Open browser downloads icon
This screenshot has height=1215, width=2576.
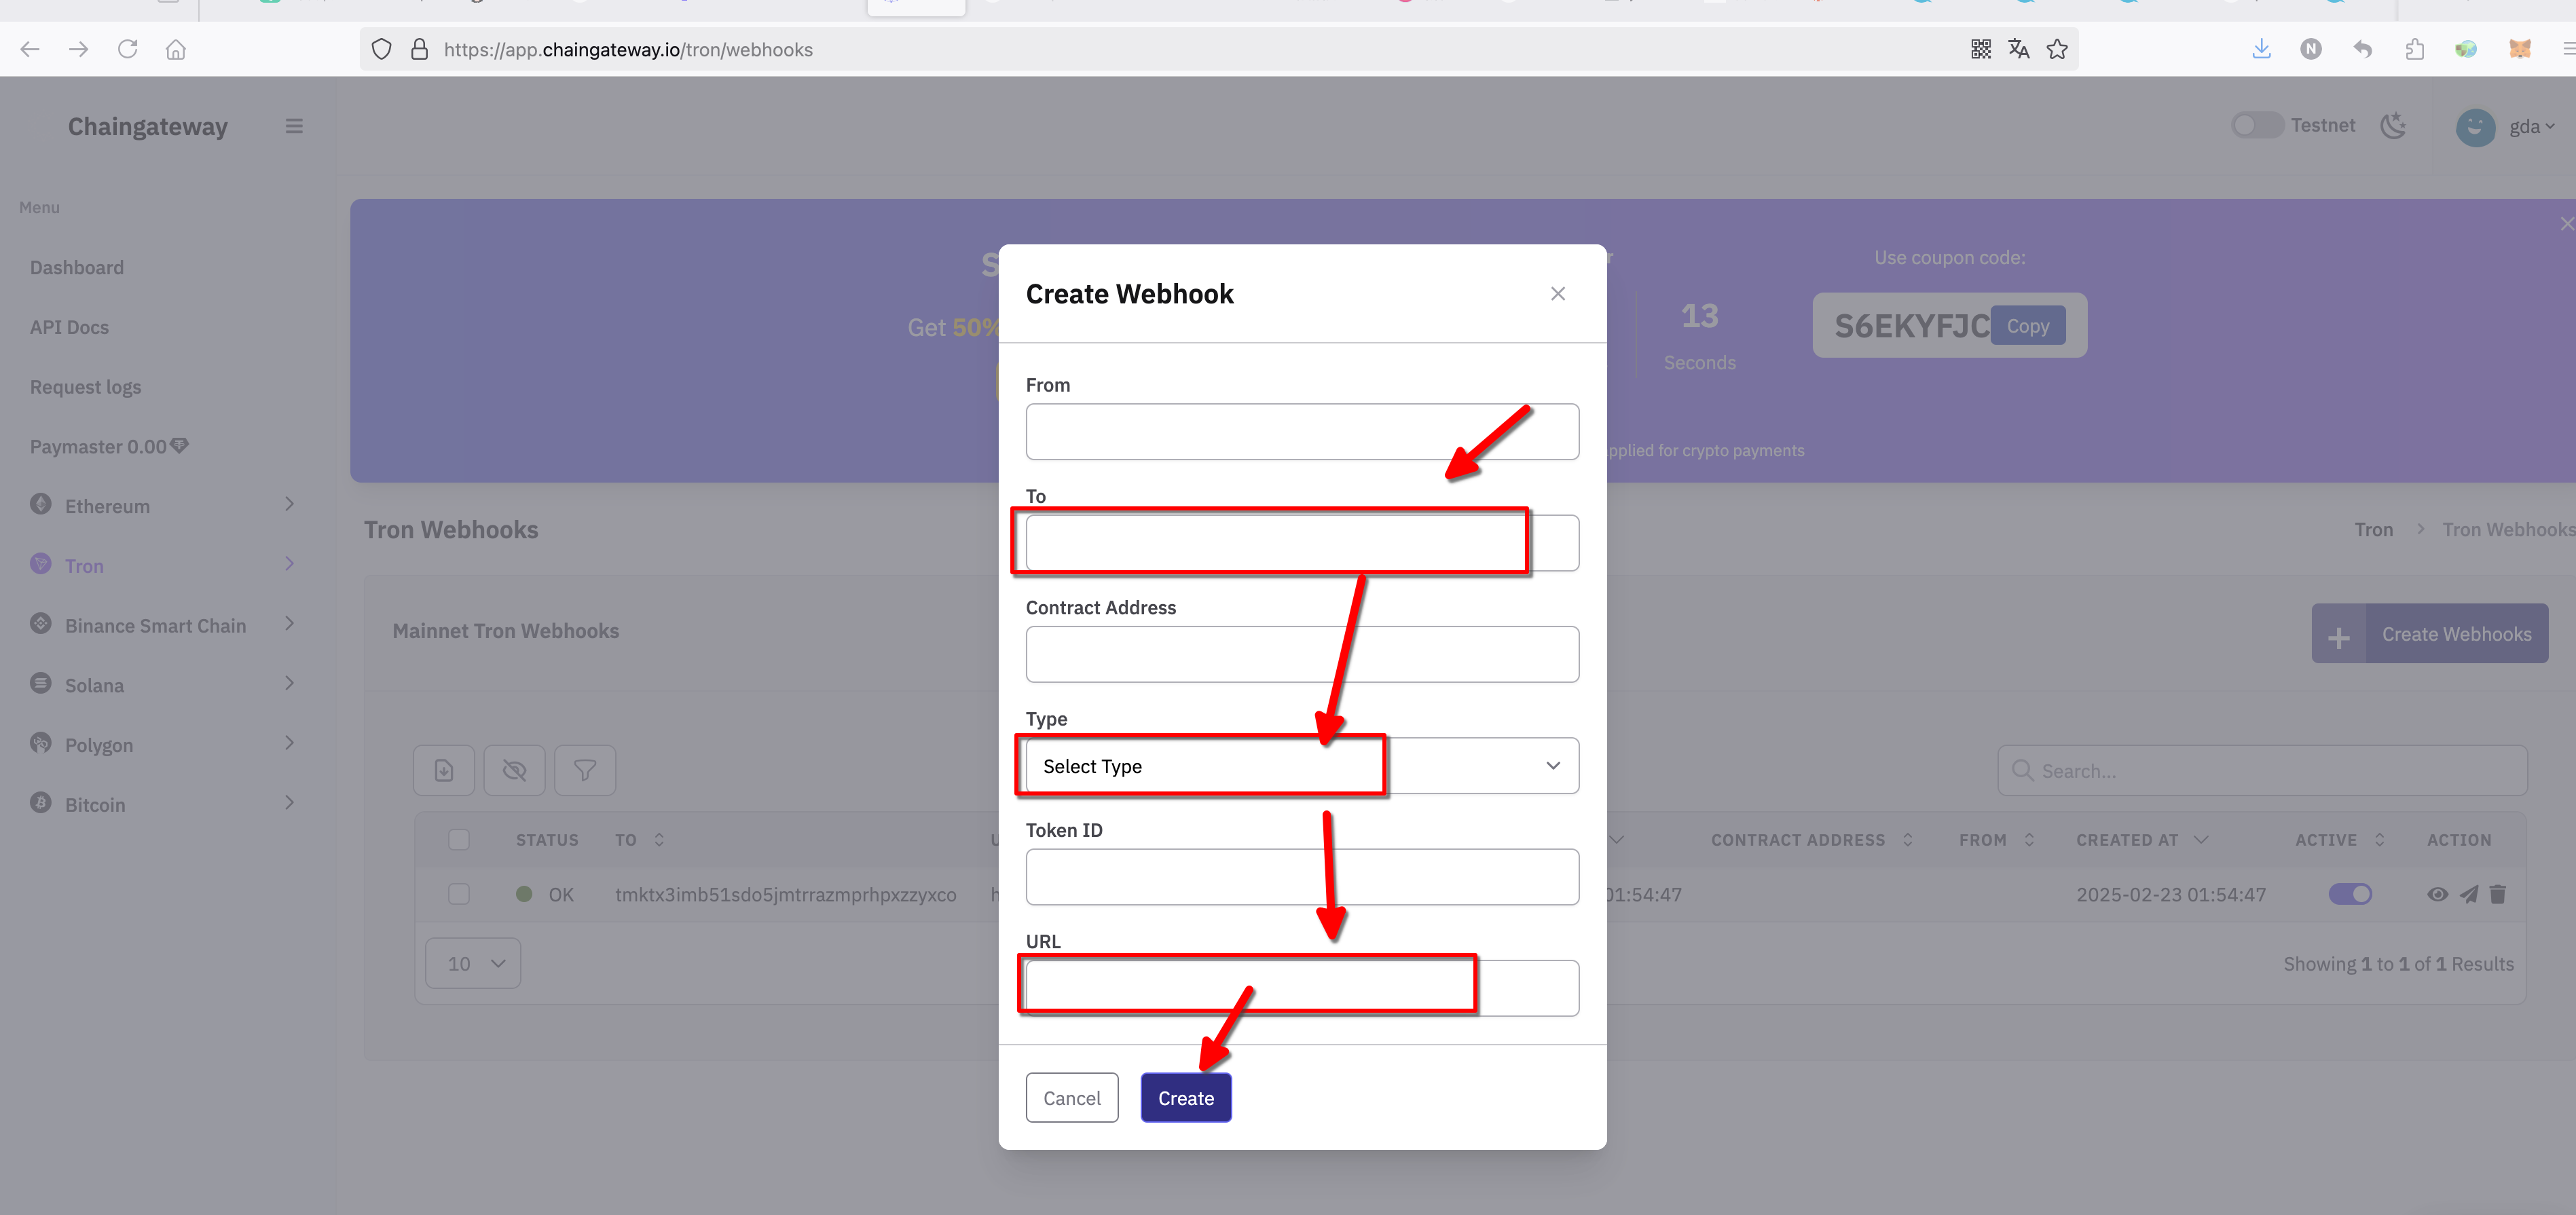2261,49
